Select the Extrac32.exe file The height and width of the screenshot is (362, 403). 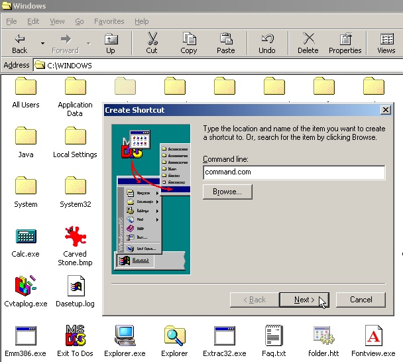pos(225,341)
